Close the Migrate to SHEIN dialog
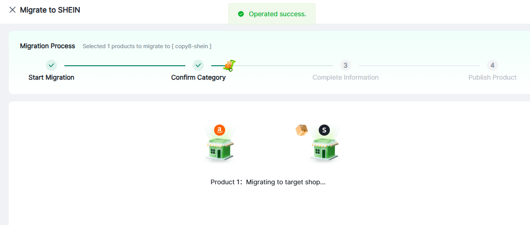This screenshot has width=530, height=225. (13, 10)
